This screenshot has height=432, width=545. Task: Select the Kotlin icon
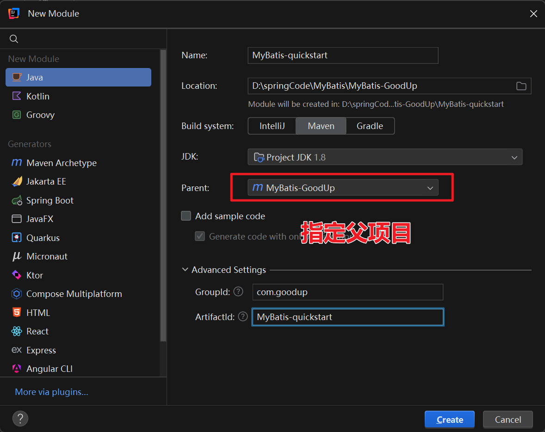17,96
